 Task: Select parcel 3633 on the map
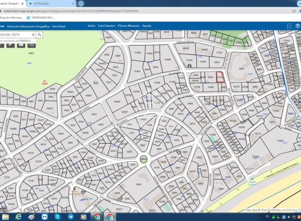94,114
